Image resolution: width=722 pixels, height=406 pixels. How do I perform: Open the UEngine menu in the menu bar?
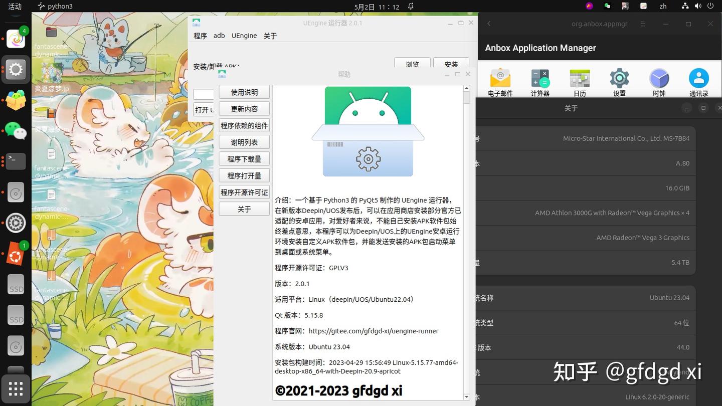coord(244,36)
